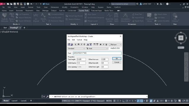
Task: Add a new layout with plus button
Action: coord(31,101)
